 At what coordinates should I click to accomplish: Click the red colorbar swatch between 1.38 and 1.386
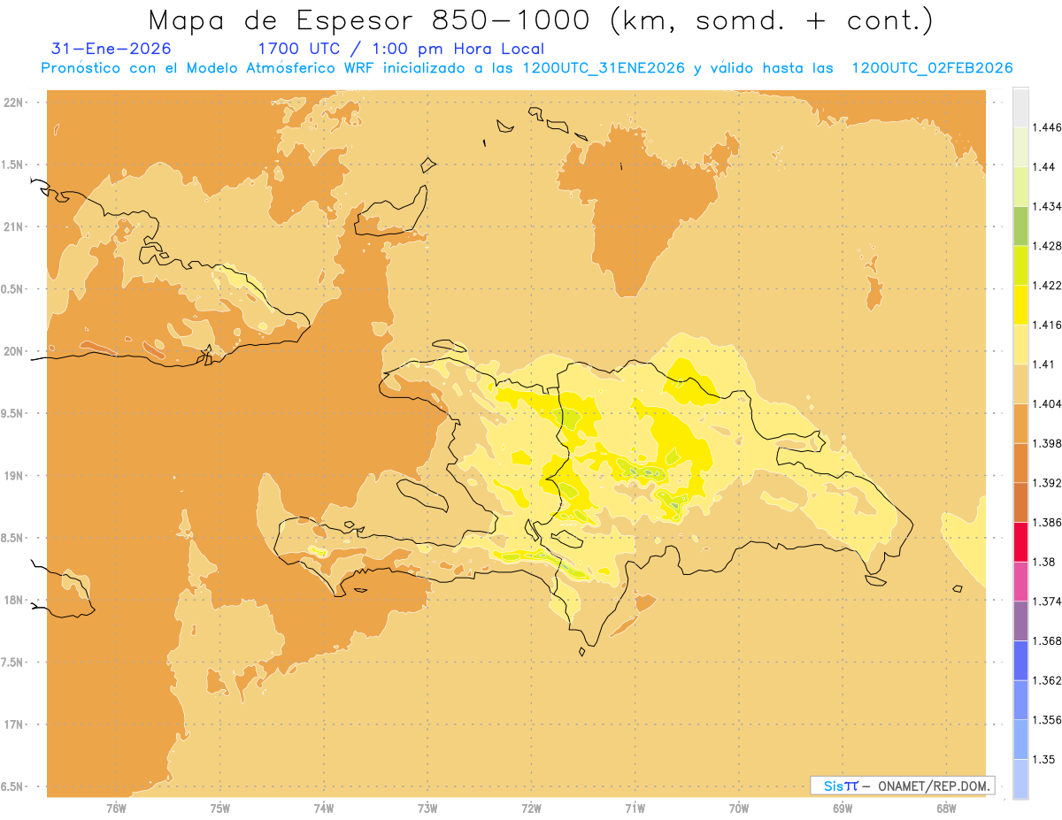coord(1020,541)
